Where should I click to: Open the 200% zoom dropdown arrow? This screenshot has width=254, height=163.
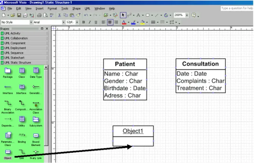point(187,15)
